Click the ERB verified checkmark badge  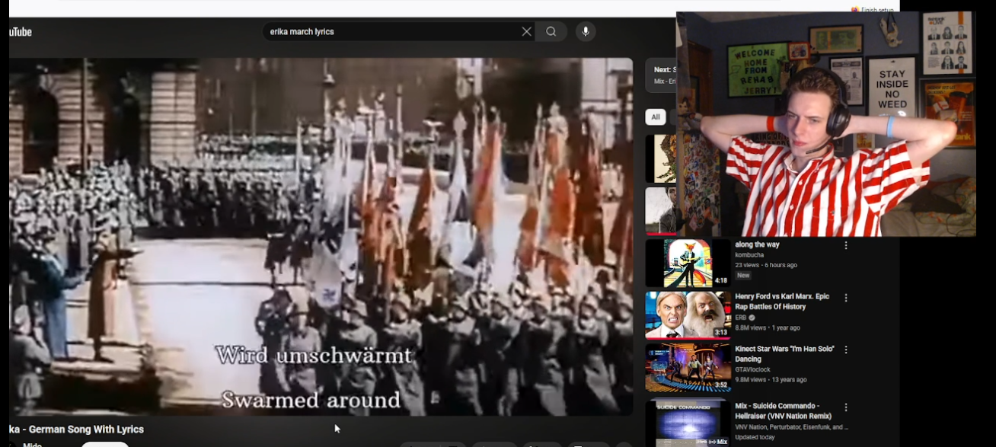pos(752,318)
